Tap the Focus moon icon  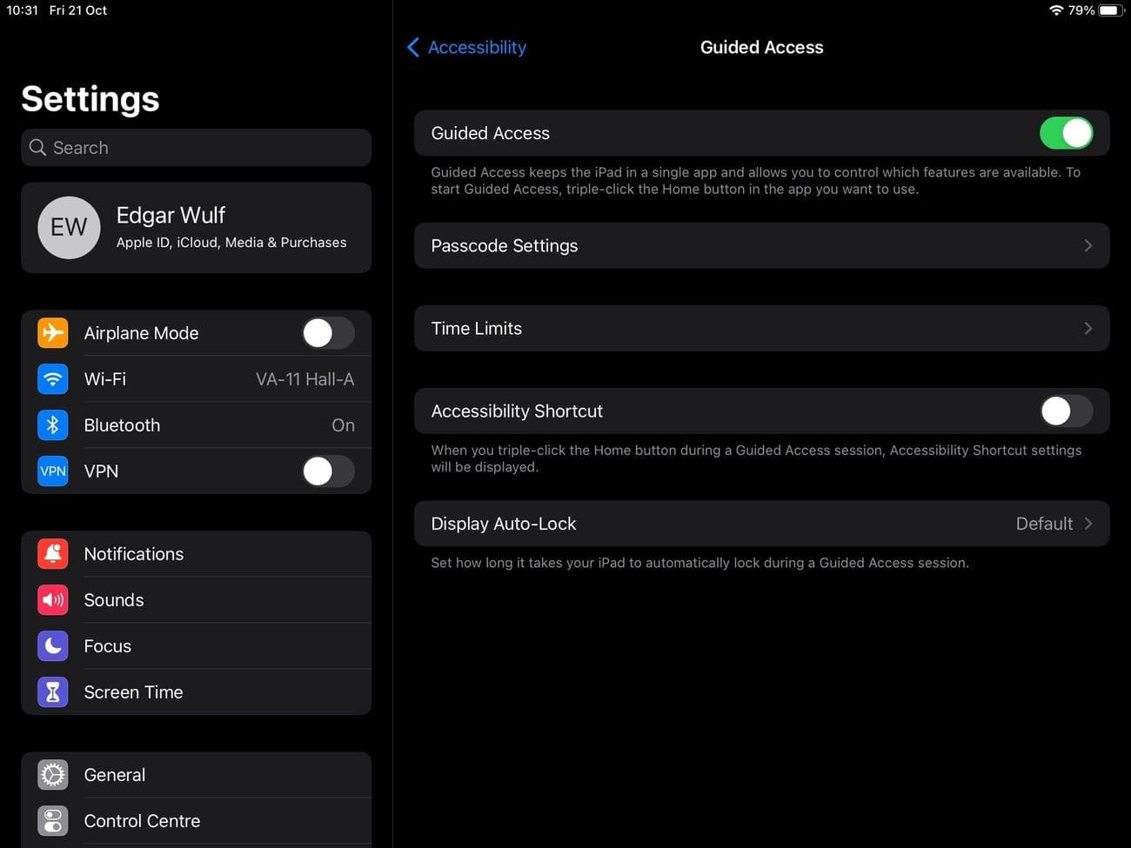pos(53,646)
